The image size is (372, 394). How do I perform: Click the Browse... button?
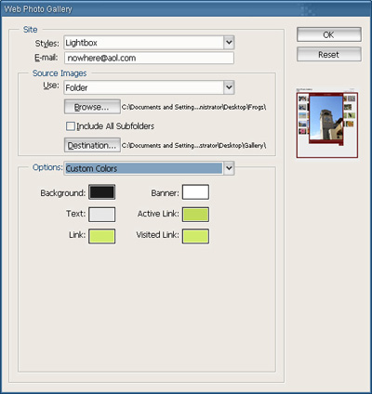[92, 107]
